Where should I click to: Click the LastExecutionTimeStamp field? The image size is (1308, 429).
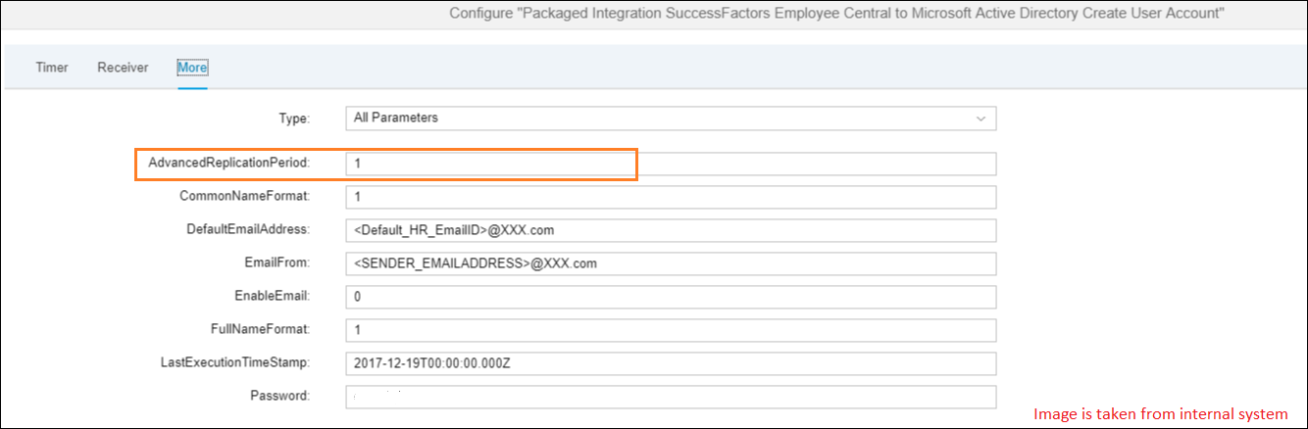671,363
